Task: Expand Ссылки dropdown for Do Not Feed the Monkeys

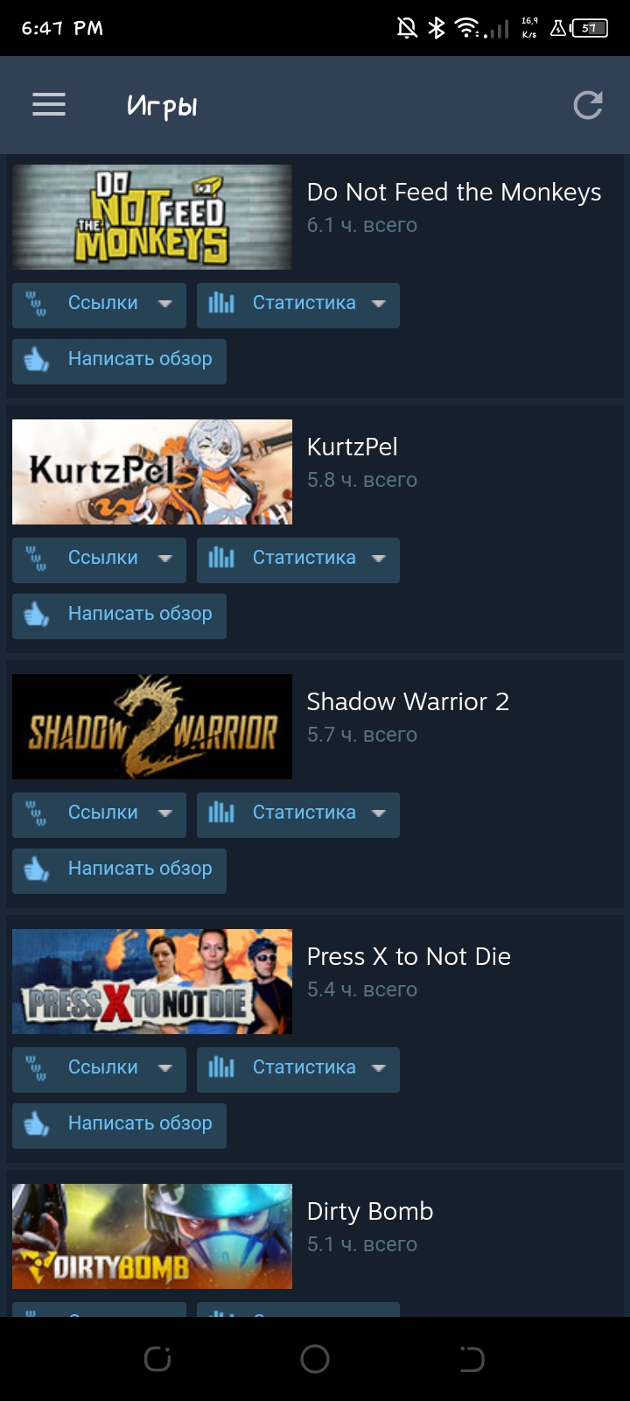Action: pyautogui.click(x=99, y=305)
